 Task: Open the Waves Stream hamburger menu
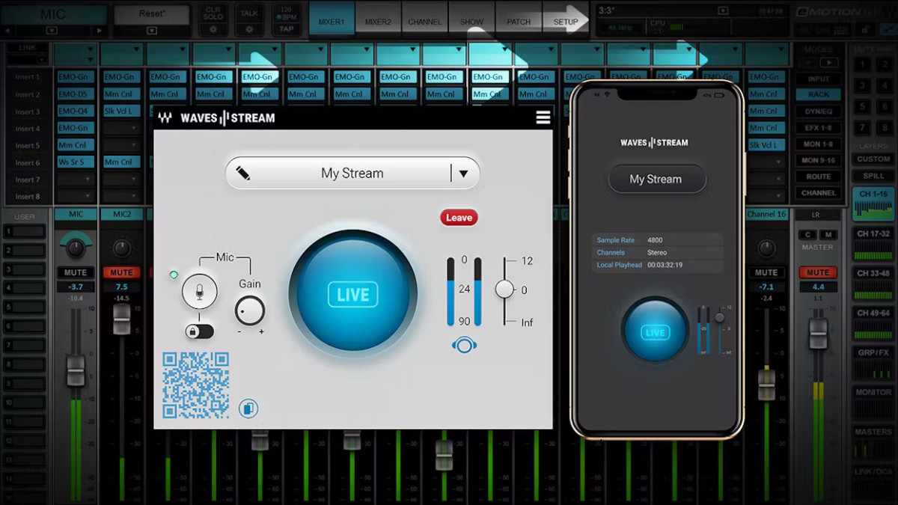[543, 117]
